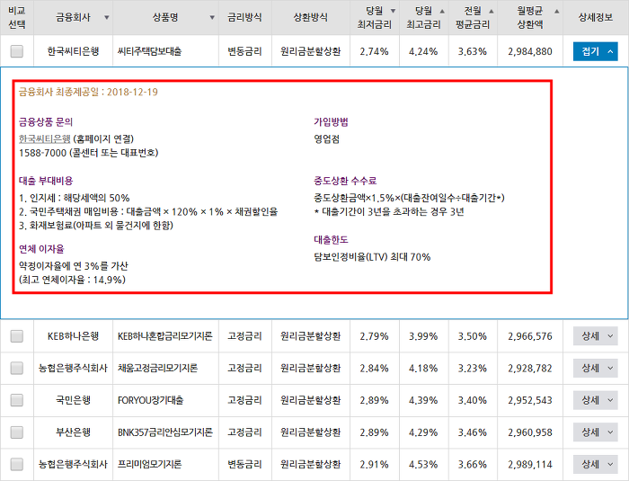Expand 상세 for 프리미엄모기지론
The image size is (629, 481).
pos(595,465)
